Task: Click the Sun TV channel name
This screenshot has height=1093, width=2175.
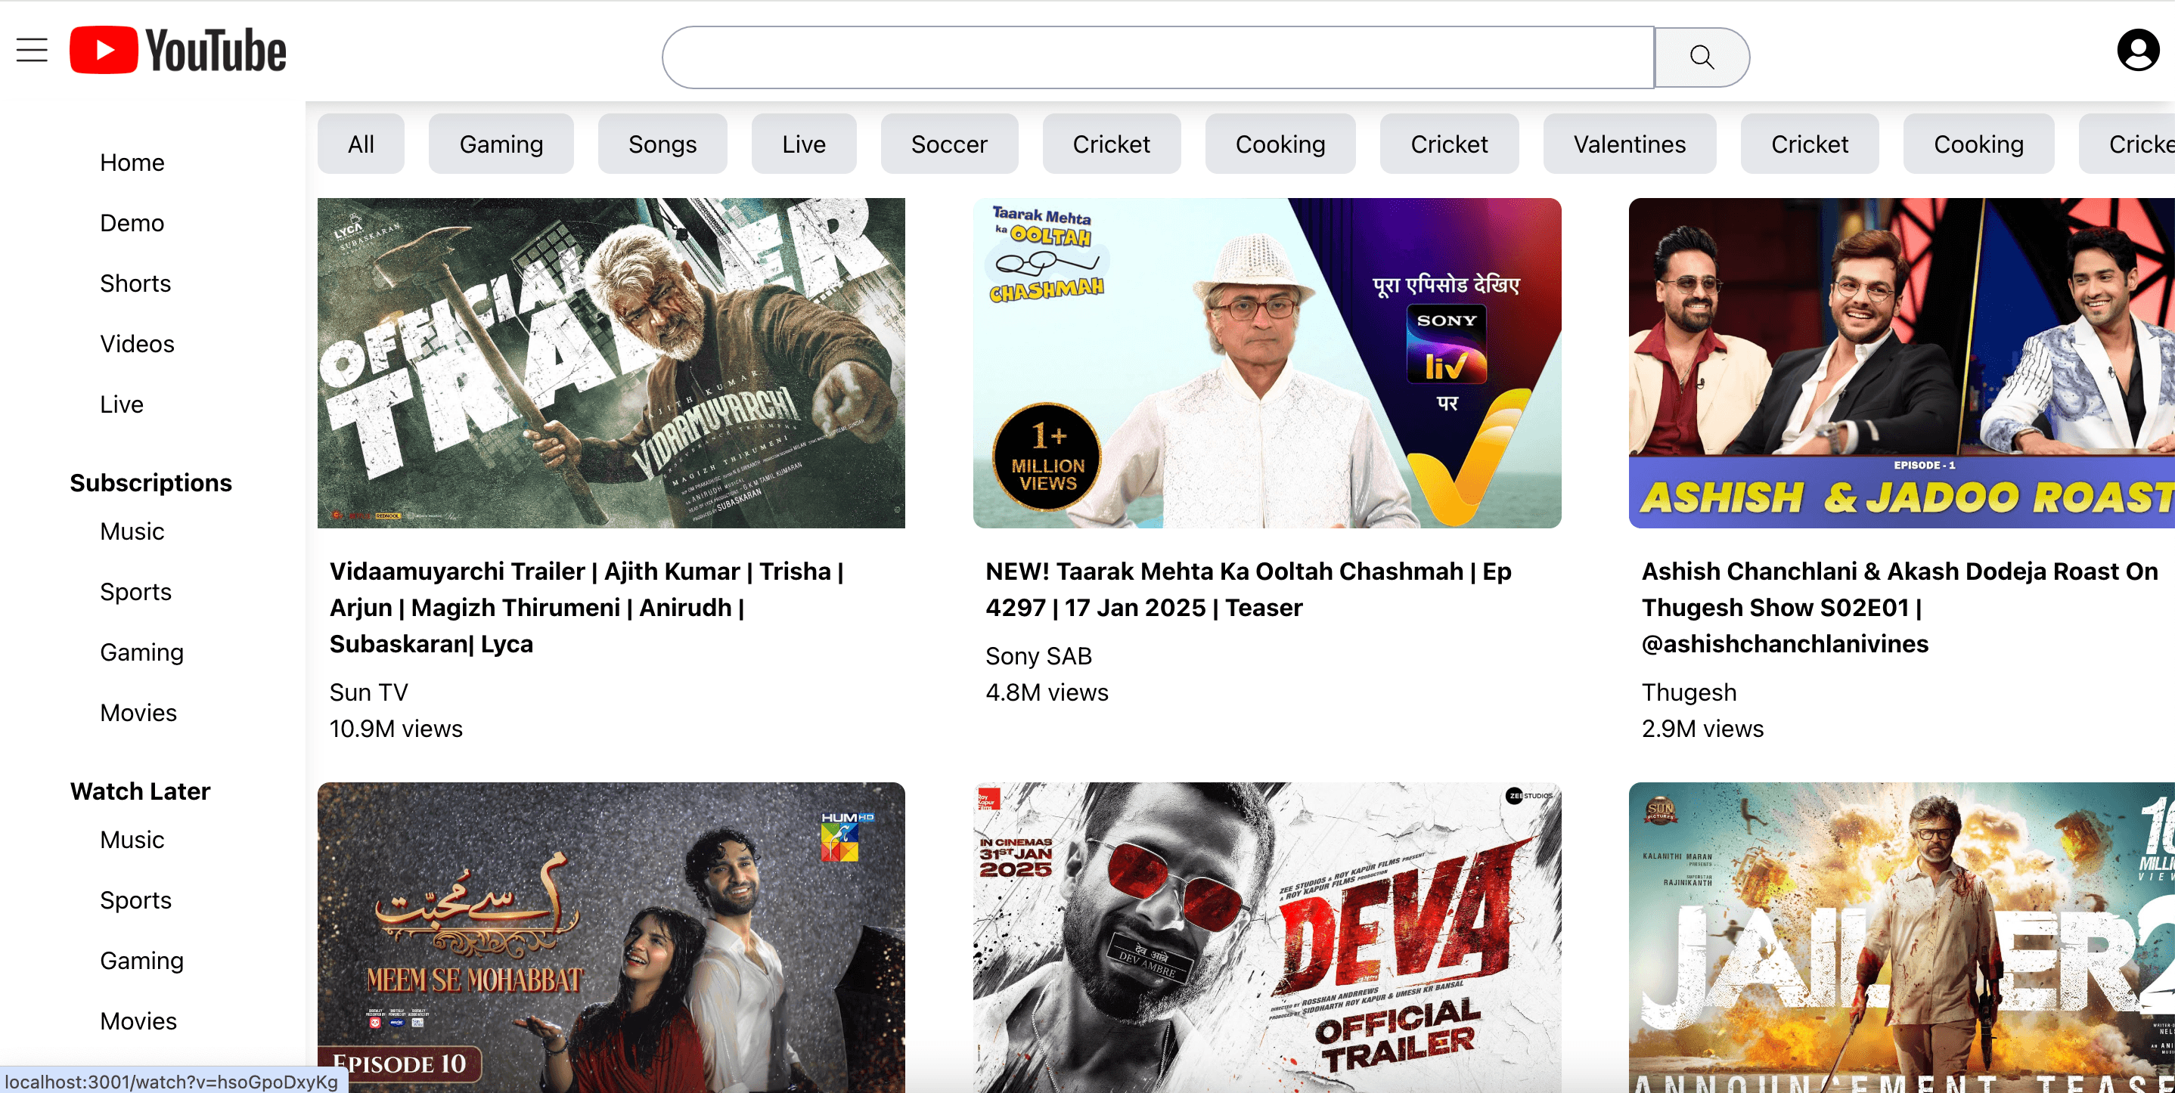Action: coord(368,693)
